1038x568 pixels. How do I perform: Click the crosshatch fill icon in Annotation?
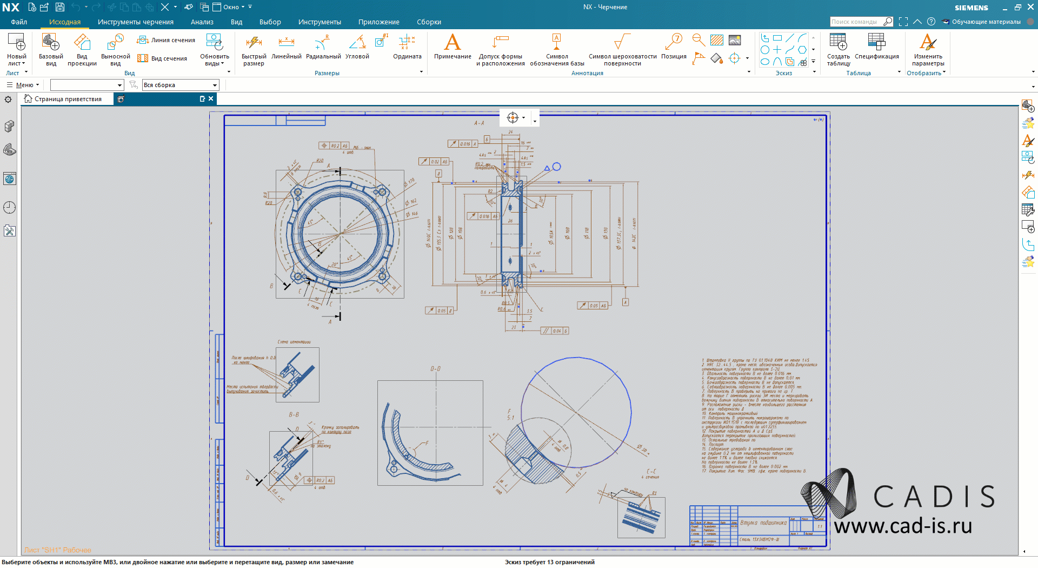[717, 40]
